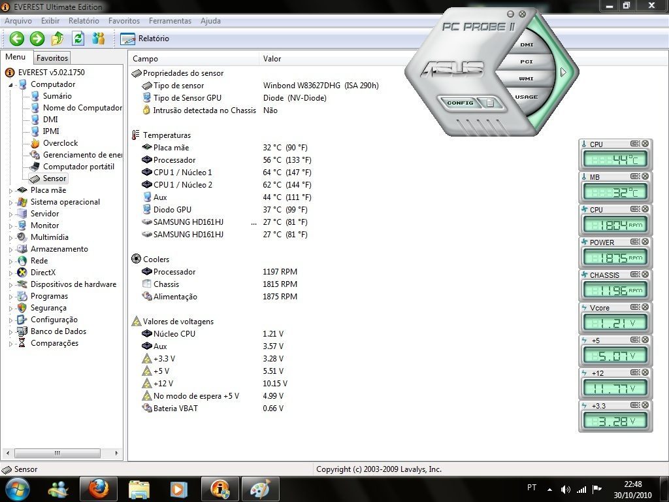
Task: Open the Ferramentas menu
Action: [170, 20]
